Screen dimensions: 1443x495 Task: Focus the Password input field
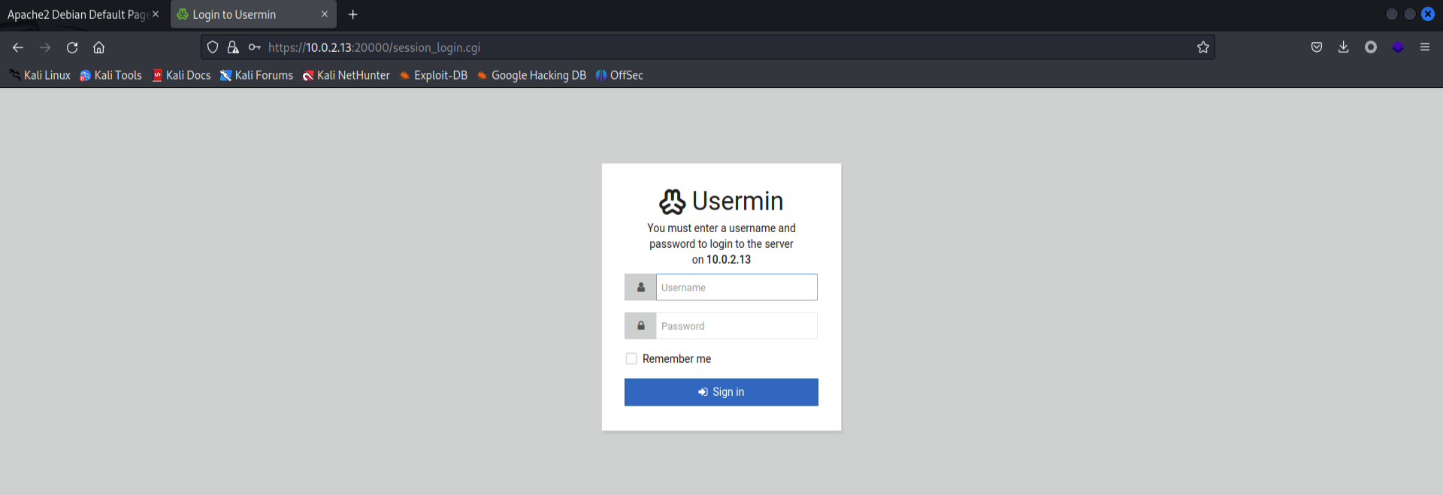(x=736, y=326)
